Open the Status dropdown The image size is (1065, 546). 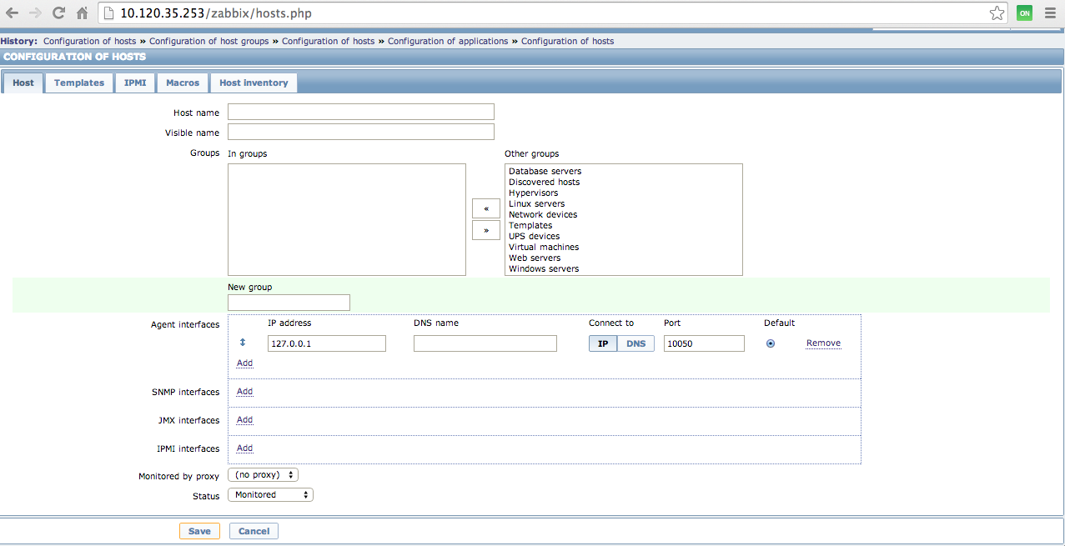click(270, 494)
